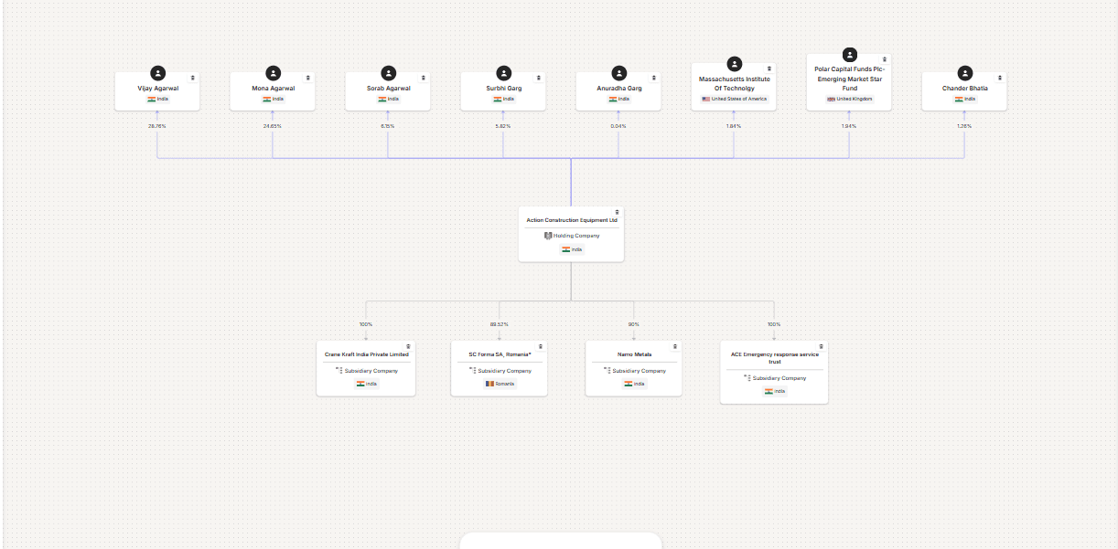Image resolution: width=1118 pixels, height=549 pixels.
Task: Click Vijay Agarwal's avatar icon
Action: point(156,74)
